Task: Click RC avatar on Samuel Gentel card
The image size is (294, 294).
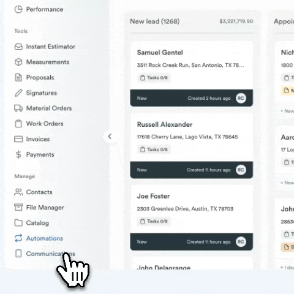Action: pos(241,98)
